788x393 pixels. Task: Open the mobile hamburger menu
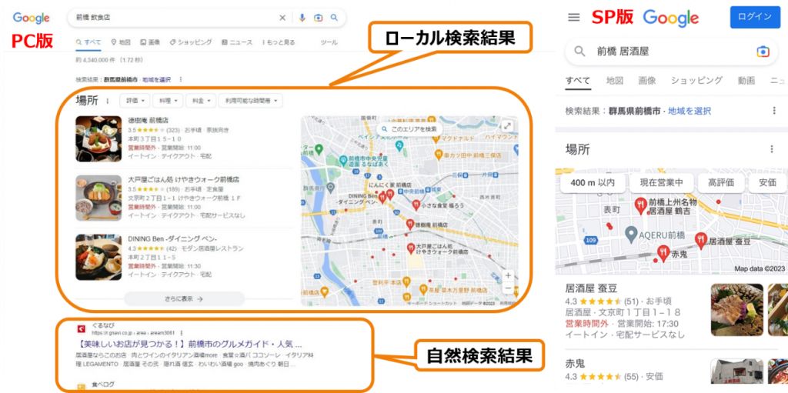(573, 17)
